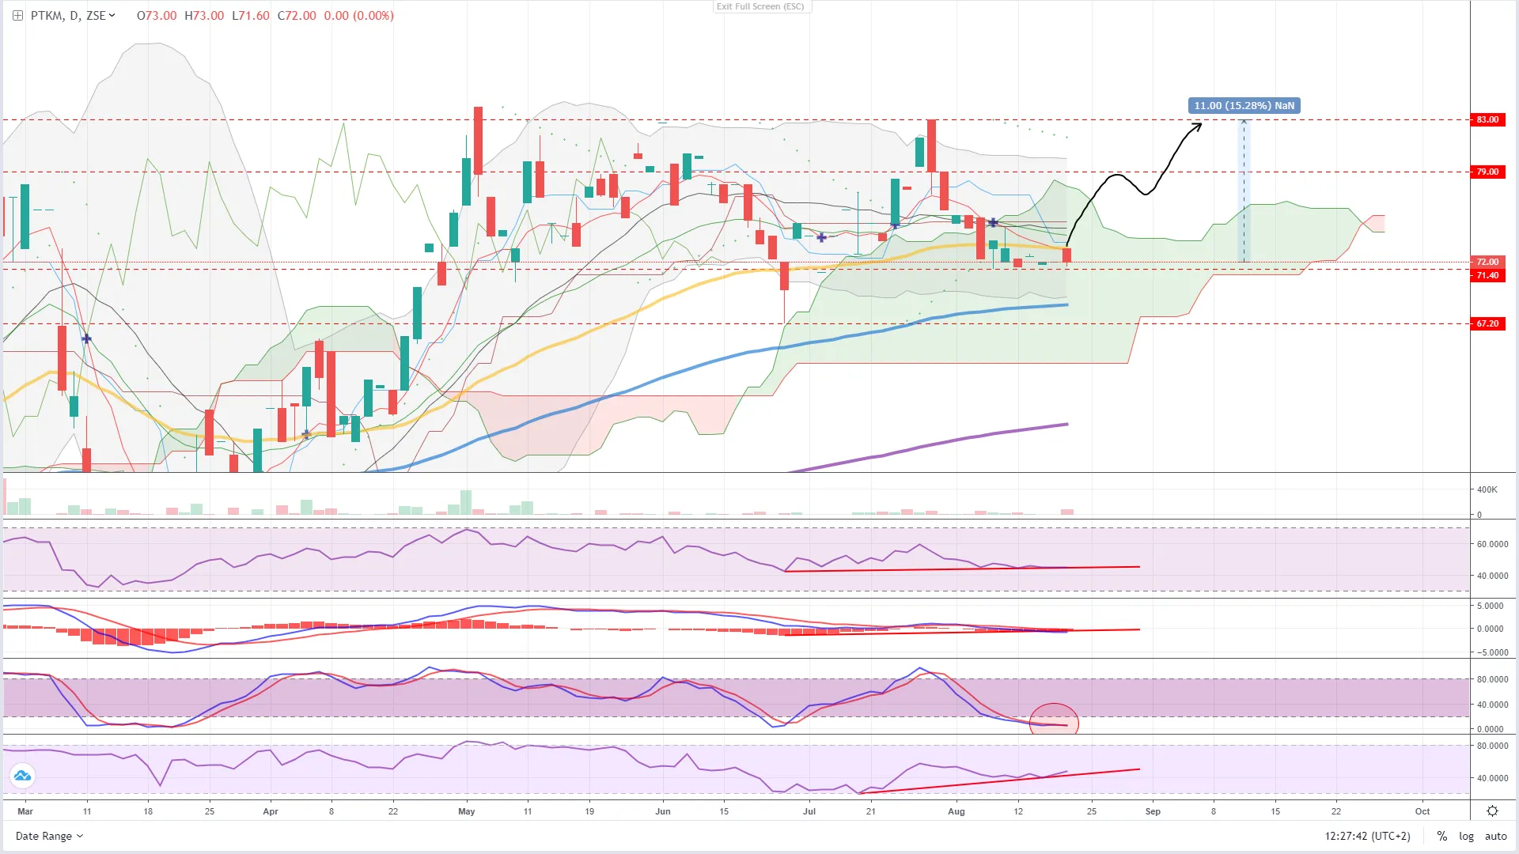Click the Sep date on time axis
Viewport: 1519px width, 854px height.
[1153, 811]
